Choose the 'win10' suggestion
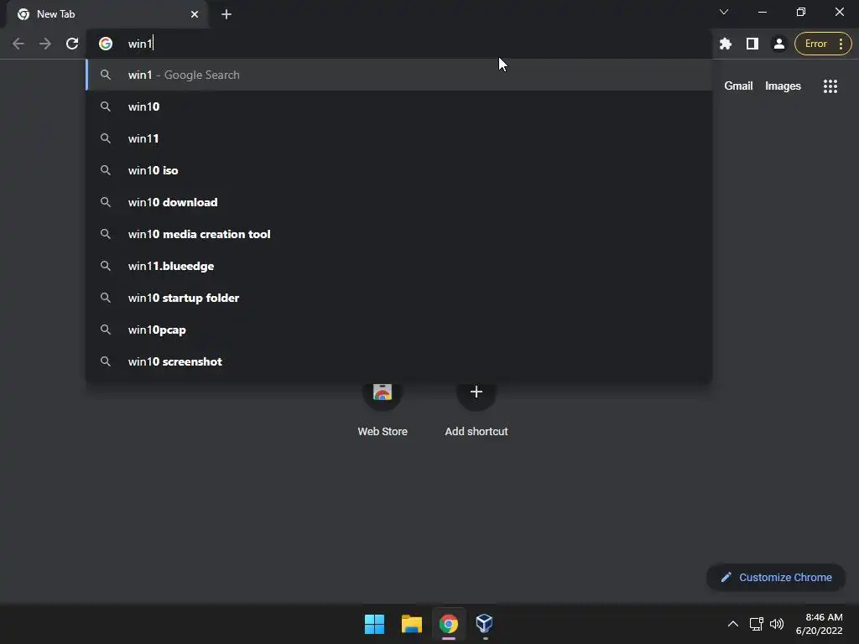Screen dimensions: 859x644 pos(398,106)
